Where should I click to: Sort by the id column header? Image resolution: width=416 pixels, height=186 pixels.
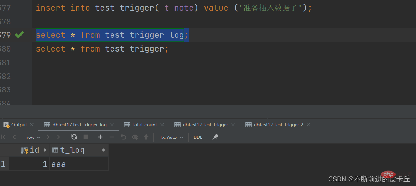click(34, 150)
